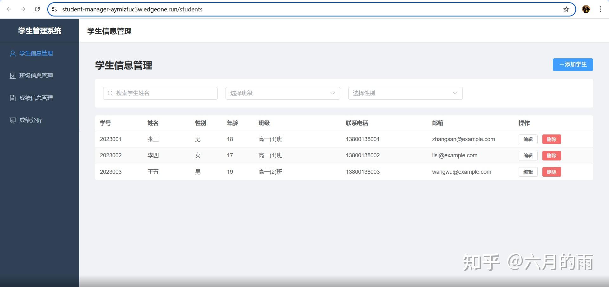Open 成绩分析 from the navigation menu
The height and width of the screenshot is (287, 609).
tap(30, 120)
